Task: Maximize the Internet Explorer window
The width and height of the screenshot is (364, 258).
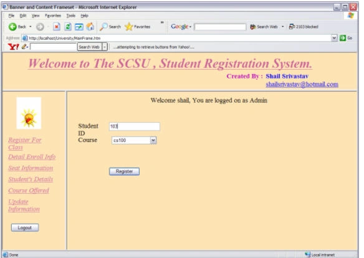Action: [345, 7]
